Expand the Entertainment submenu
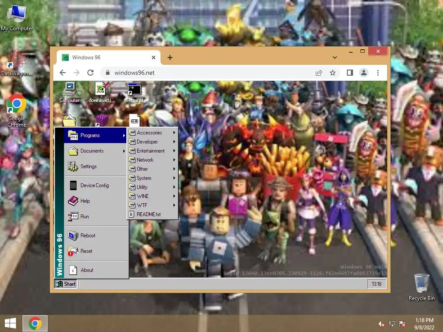The image size is (443, 332). click(x=153, y=151)
